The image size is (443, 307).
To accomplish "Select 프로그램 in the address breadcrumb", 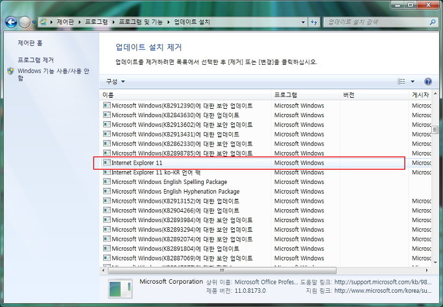I will [x=97, y=22].
